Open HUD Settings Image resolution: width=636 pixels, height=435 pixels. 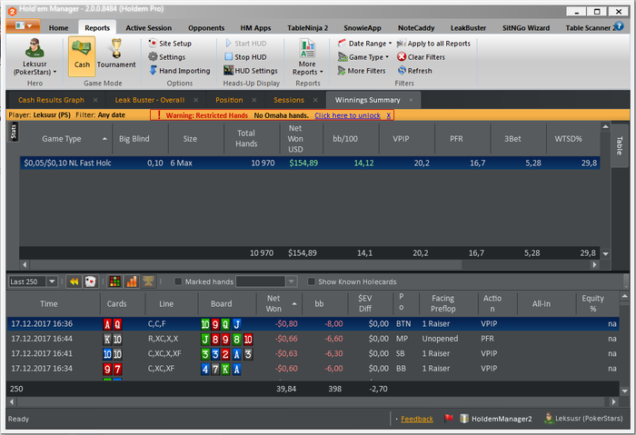[x=251, y=71]
